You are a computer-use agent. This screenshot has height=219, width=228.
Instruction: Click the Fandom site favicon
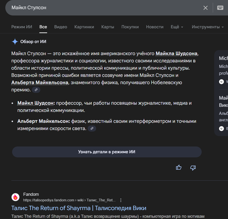pyautogui.click(x=15, y=197)
